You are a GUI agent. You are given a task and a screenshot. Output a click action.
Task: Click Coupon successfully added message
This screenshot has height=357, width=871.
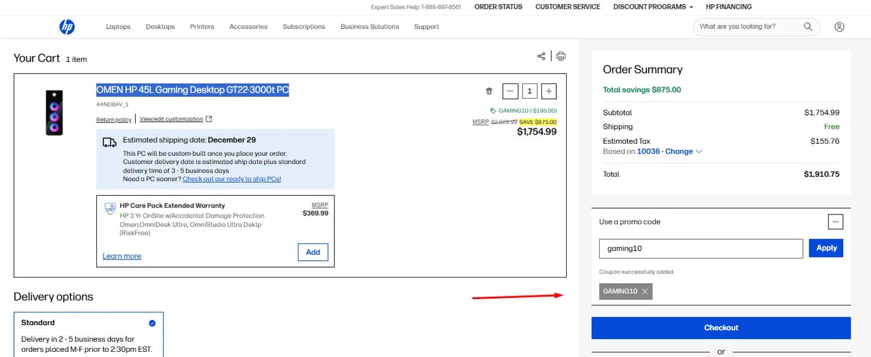pyautogui.click(x=637, y=272)
